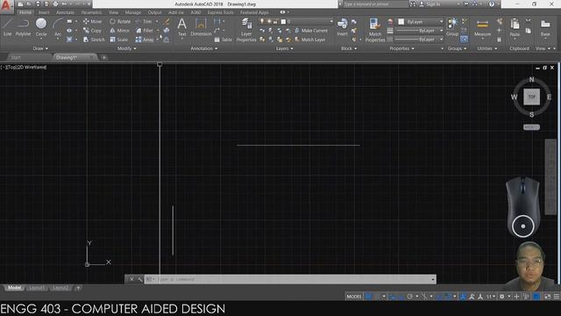Viewport: 561px width, 316px height.
Task: Select the Dimension tool
Action: point(201,27)
